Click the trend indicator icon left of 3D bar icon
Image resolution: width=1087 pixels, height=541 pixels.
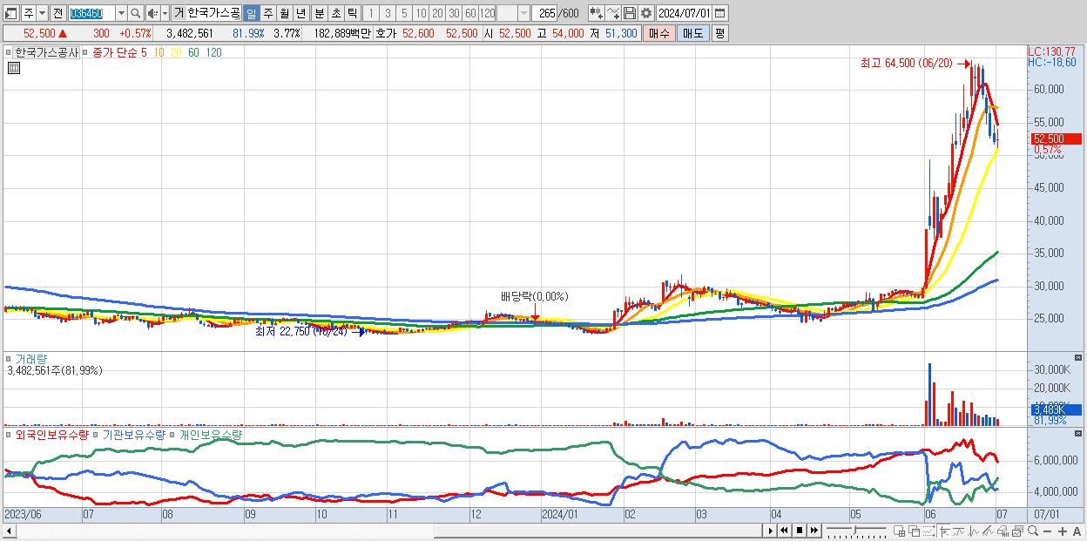(988, 531)
